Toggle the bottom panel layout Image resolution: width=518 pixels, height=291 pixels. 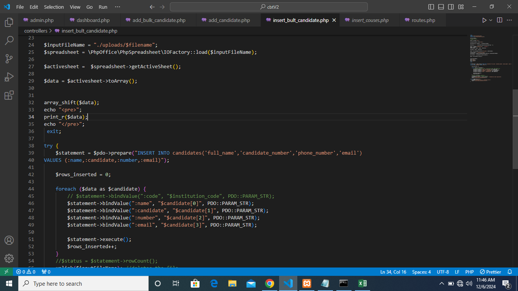tap(441, 7)
